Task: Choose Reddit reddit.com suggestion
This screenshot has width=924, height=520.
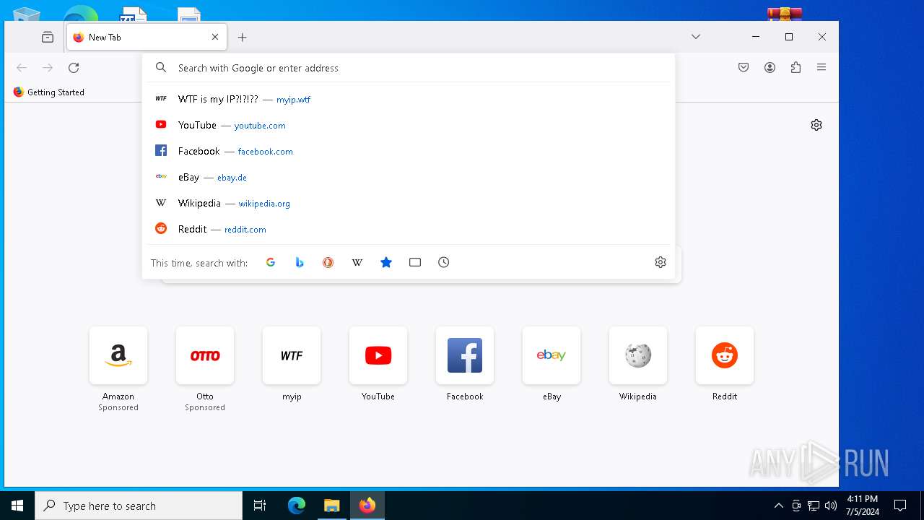Action: point(409,229)
